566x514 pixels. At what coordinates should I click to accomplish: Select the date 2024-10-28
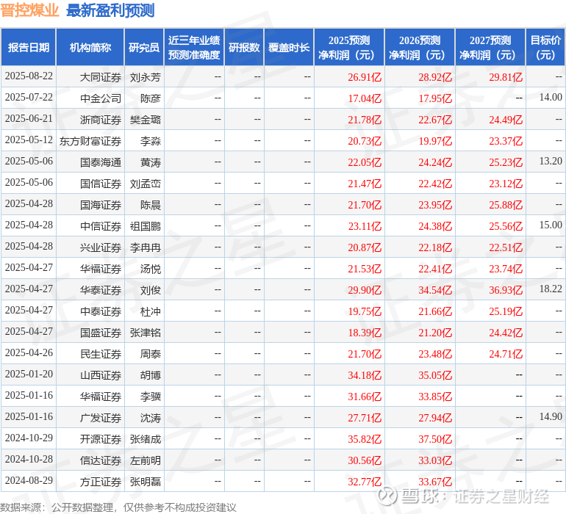(x=29, y=459)
